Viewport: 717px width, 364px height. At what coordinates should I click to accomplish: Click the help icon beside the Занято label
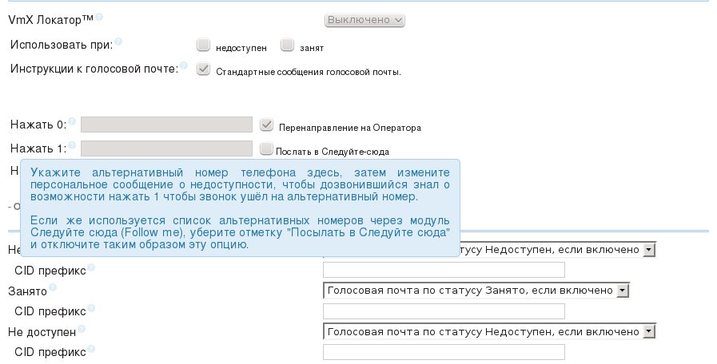pyautogui.click(x=54, y=287)
